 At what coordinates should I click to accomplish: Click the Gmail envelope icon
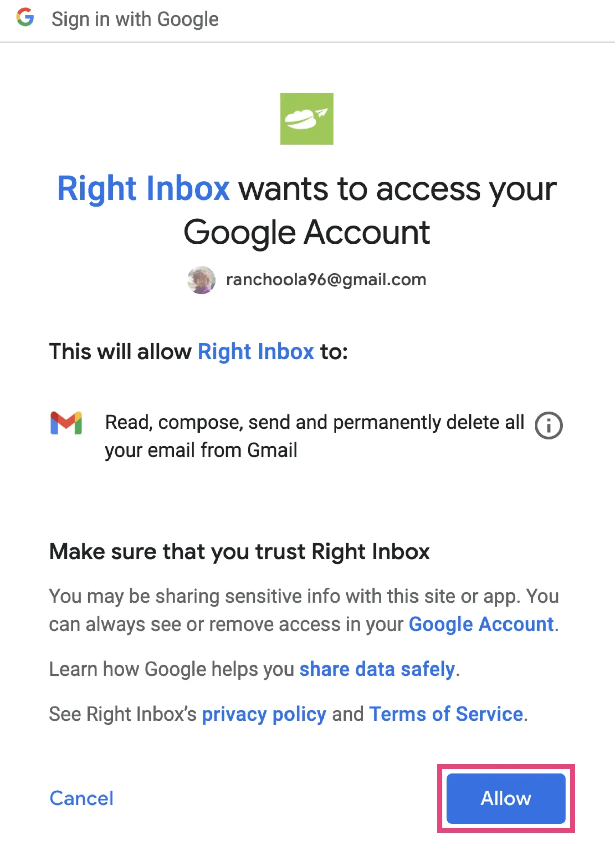click(x=66, y=423)
